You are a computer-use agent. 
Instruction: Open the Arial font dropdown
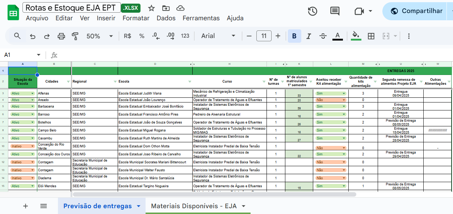(x=218, y=36)
